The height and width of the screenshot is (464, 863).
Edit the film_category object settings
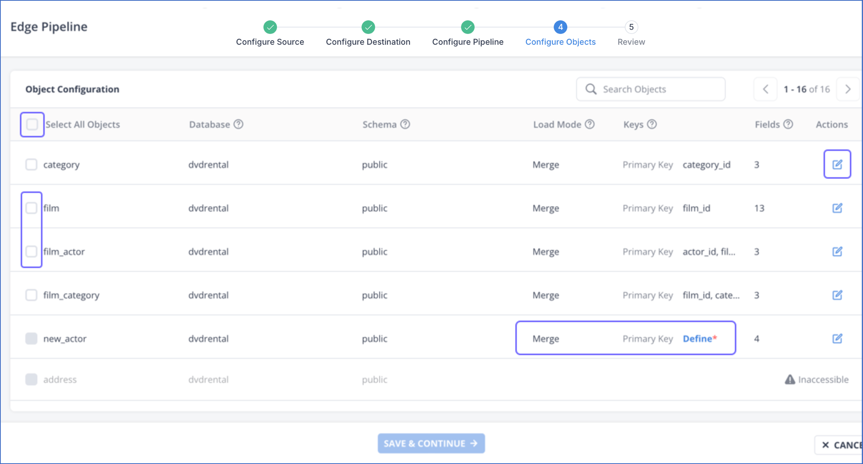click(837, 295)
